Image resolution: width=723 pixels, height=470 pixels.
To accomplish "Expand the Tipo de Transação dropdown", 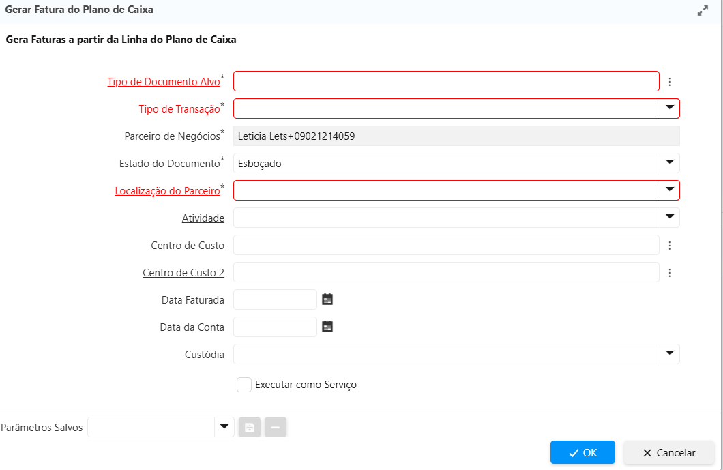I will click(670, 108).
